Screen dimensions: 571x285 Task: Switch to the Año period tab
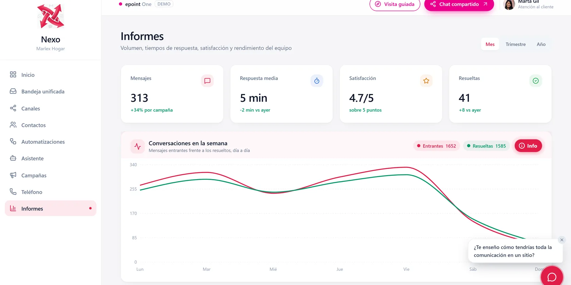tap(541, 44)
